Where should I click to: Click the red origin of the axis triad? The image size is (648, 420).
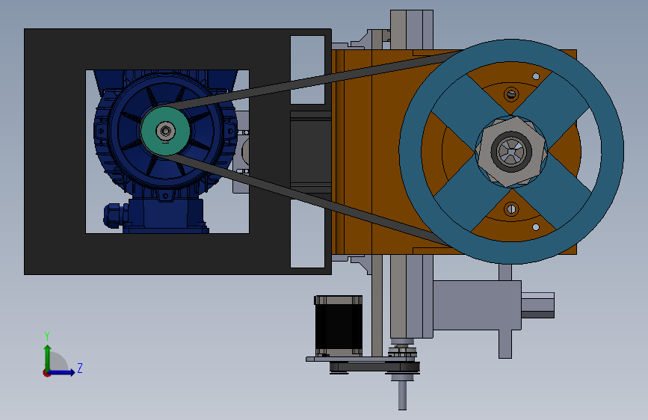tap(46, 373)
